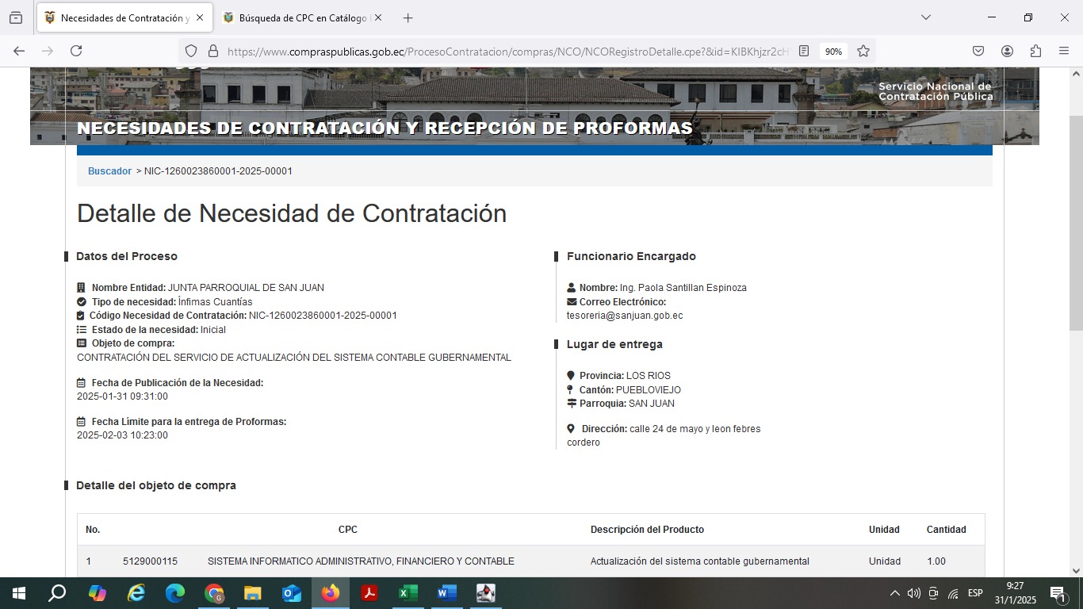Go back using the browser back arrow
The width and height of the screenshot is (1083, 609).
tap(19, 51)
